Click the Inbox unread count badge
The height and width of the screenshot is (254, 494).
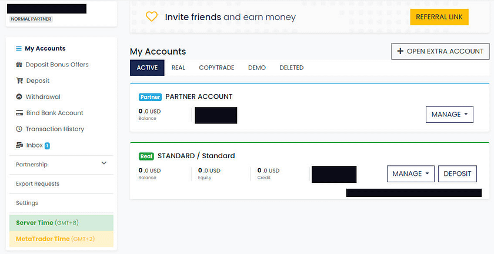pyautogui.click(x=47, y=145)
